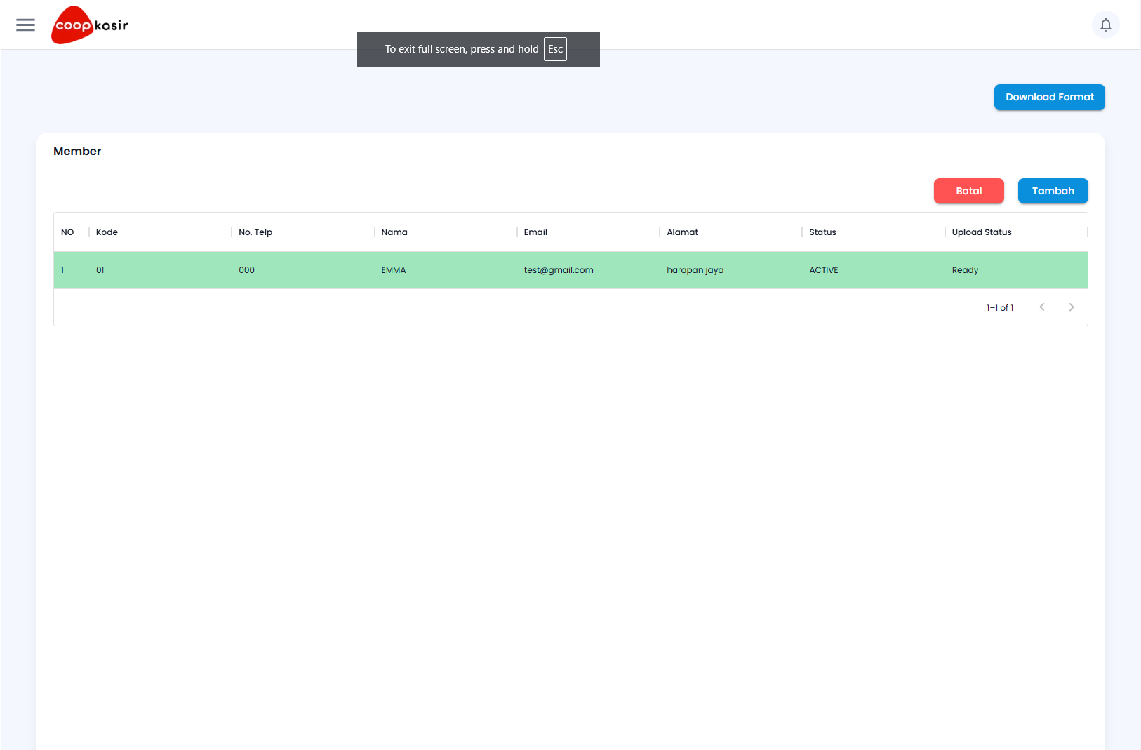1141x750 pixels.
Task: Go to previous page using left chevron
Action: (1042, 307)
